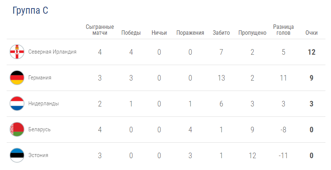Image resolution: width=331 pixels, height=170 pixels.
Task: Click the Netherlands flag icon
Action: [17, 103]
